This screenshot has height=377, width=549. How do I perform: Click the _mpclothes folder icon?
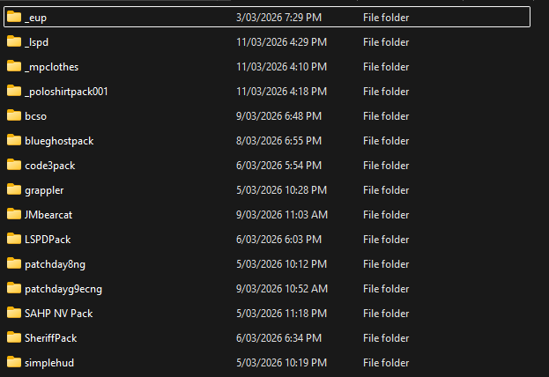pyautogui.click(x=13, y=66)
